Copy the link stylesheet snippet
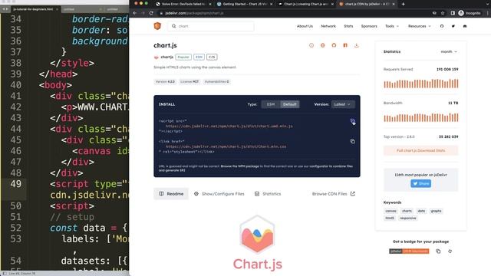The height and width of the screenshot is (276, 491). point(353,141)
